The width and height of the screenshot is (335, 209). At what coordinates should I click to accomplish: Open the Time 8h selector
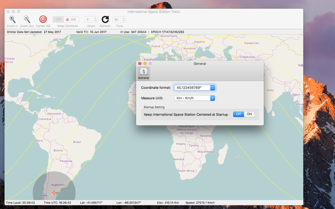point(119,19)
